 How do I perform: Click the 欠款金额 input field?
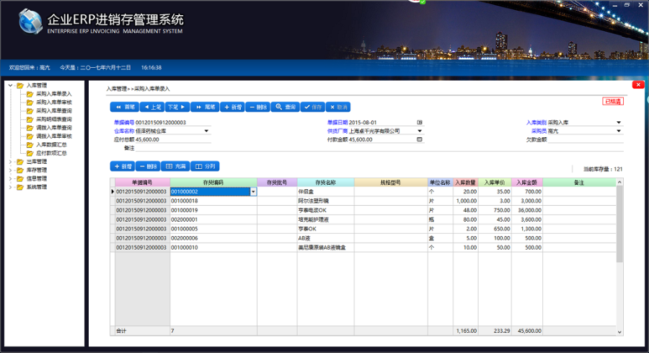pyautogui.click(x=586, y=139)
